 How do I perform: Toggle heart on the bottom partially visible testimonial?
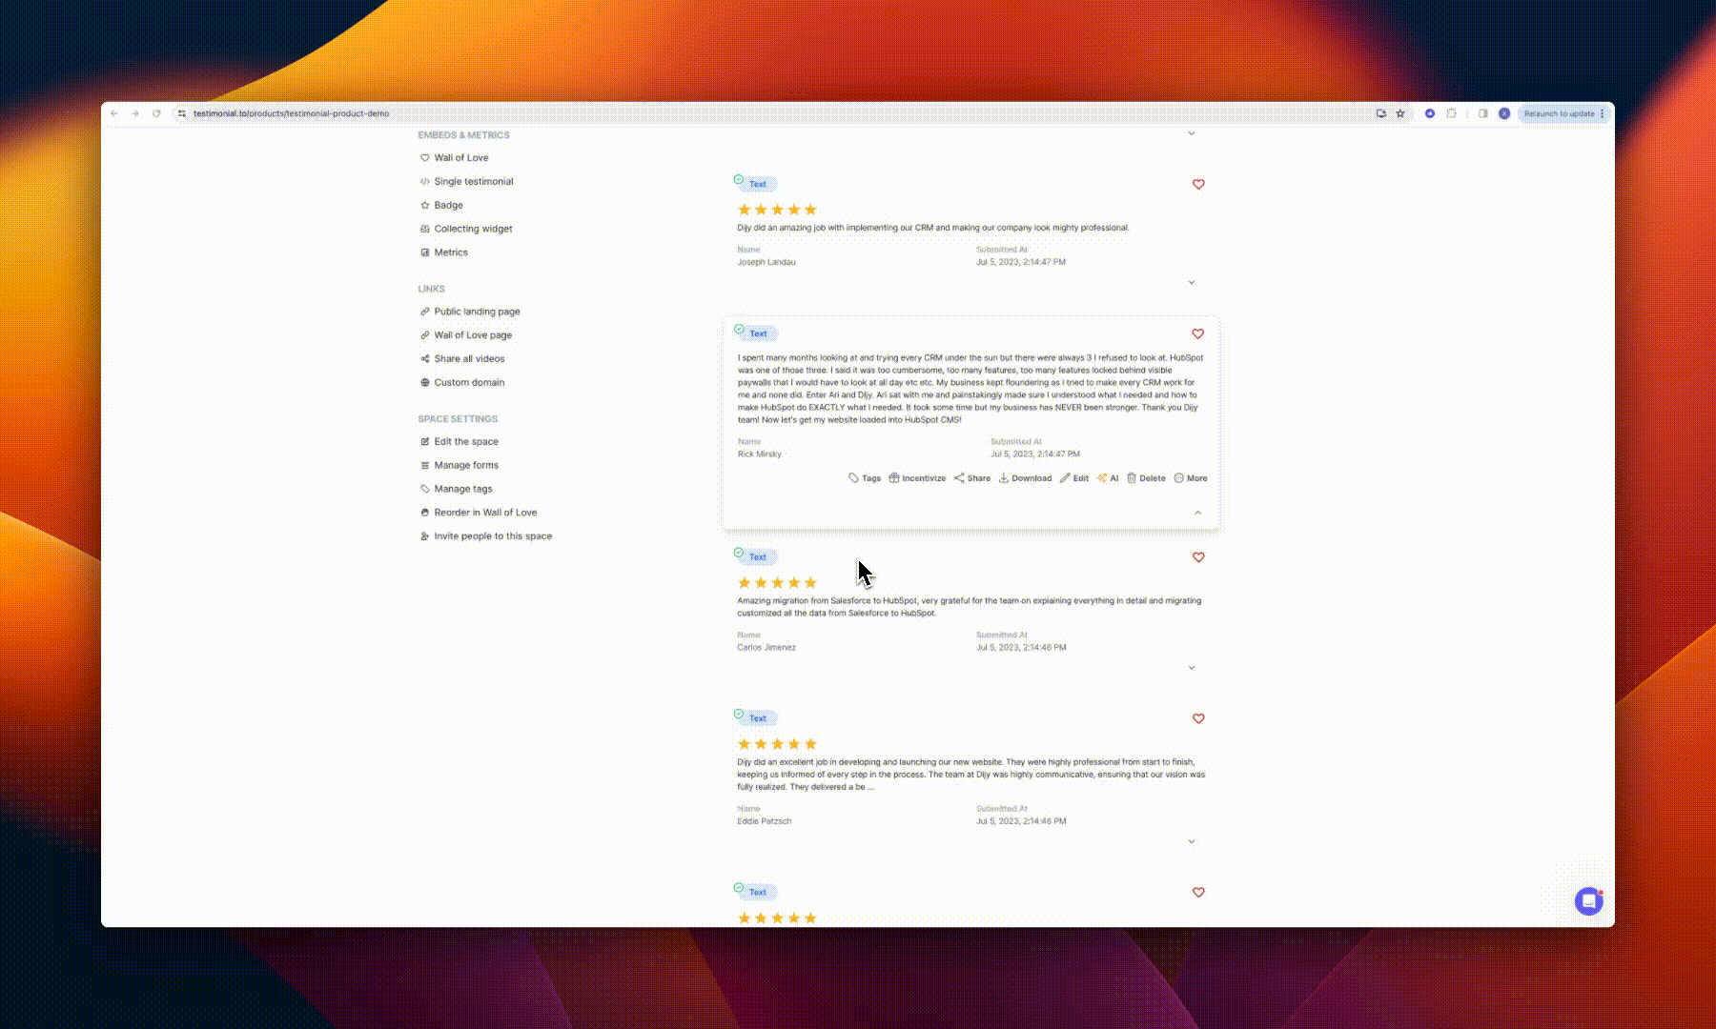click(1198, 893)
